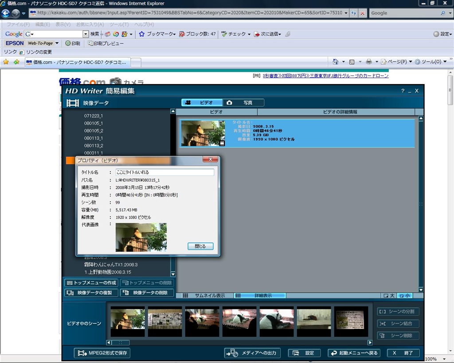Select the video thumbnail in detail list
The height and width of the screenshot is (363, 454).
[x=203, y=133]
